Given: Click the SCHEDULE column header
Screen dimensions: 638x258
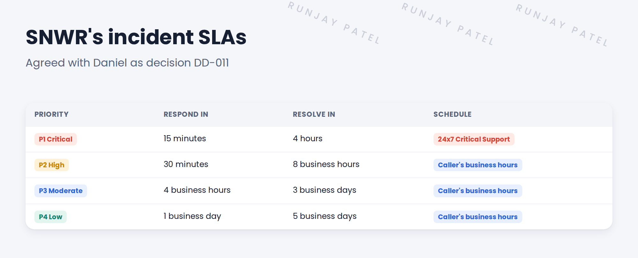Looking at the screenshot, I should [452, 114].
